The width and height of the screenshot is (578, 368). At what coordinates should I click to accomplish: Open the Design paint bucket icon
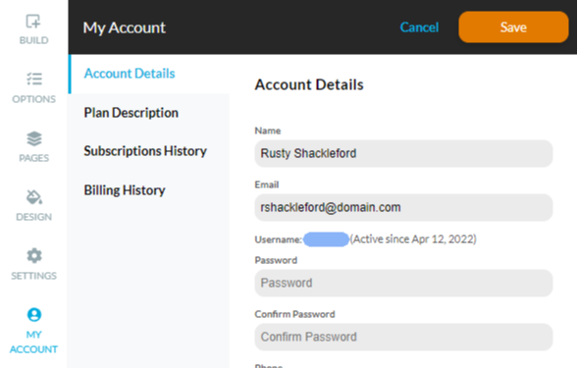[34, 197]
